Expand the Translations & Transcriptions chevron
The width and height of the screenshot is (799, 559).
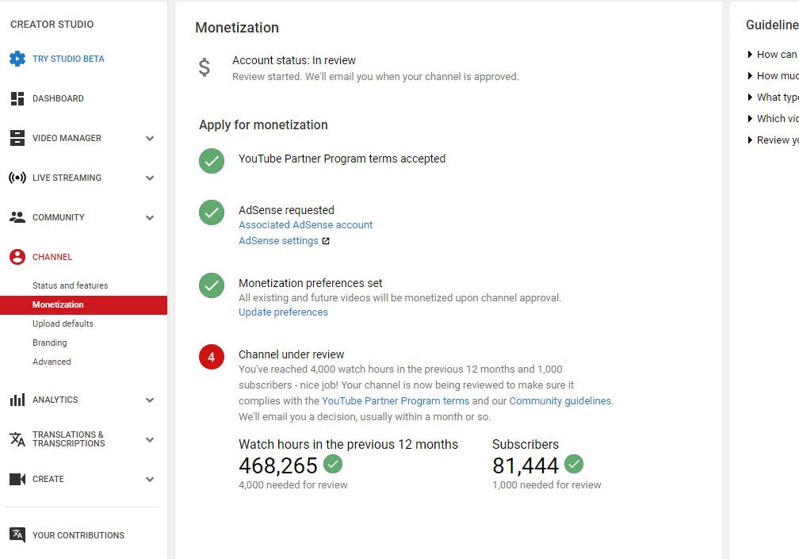click(x=150, y=439)
